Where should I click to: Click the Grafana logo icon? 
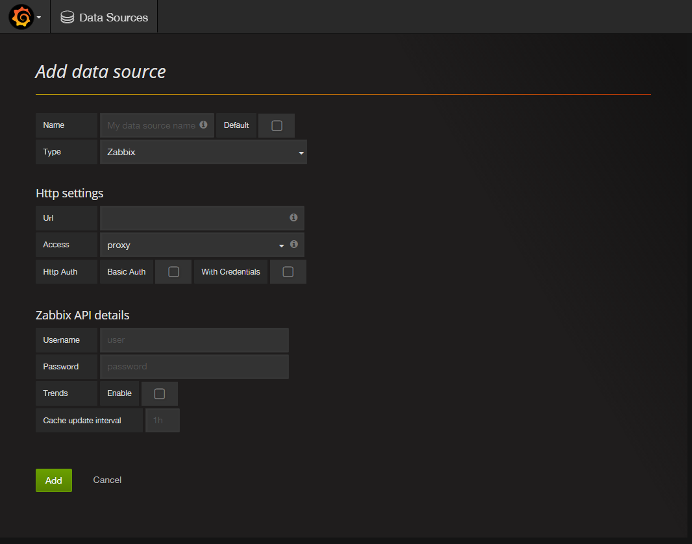pyautogui.click(x=21, y=17)
